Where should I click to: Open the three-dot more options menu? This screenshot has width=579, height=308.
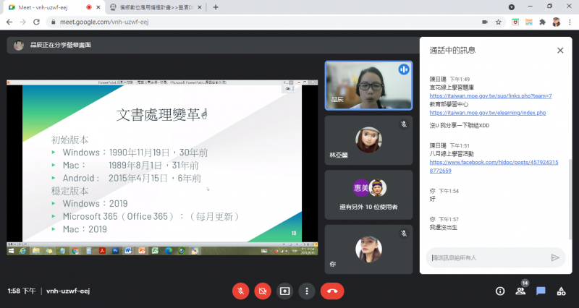point(308,291)
